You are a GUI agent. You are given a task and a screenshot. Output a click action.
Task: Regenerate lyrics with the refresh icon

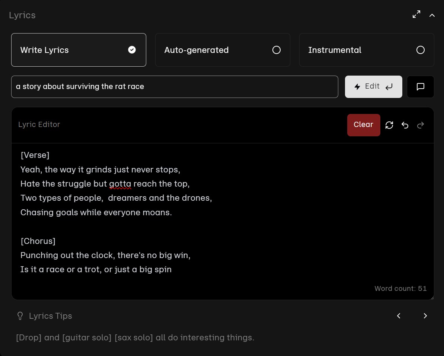tap(389, 125)
